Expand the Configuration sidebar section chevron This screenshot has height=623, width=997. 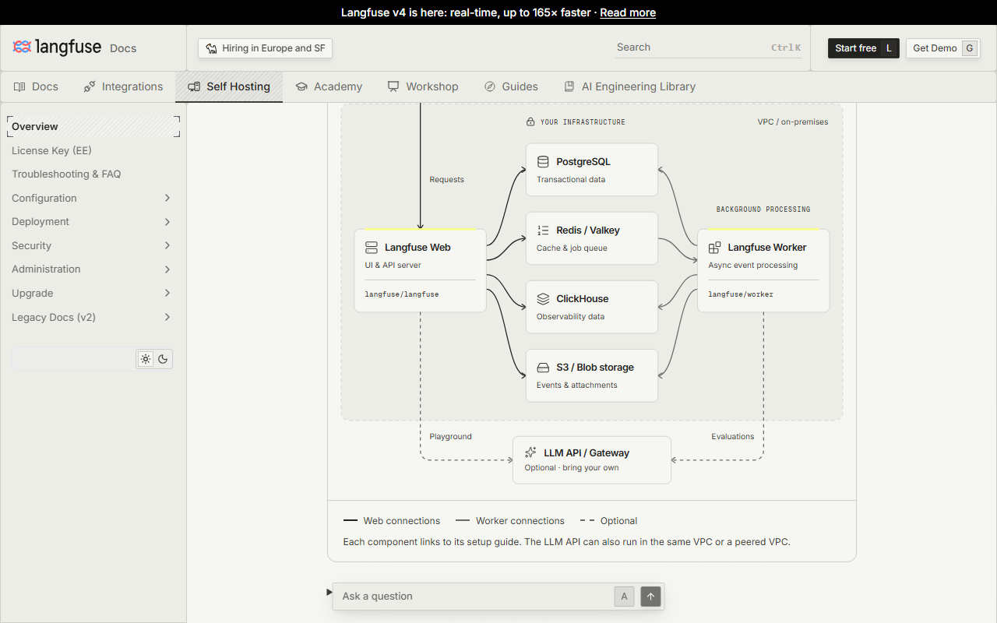click(167, 198)
